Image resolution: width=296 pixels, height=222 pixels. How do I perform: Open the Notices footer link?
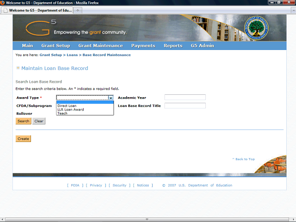point(143,185)
